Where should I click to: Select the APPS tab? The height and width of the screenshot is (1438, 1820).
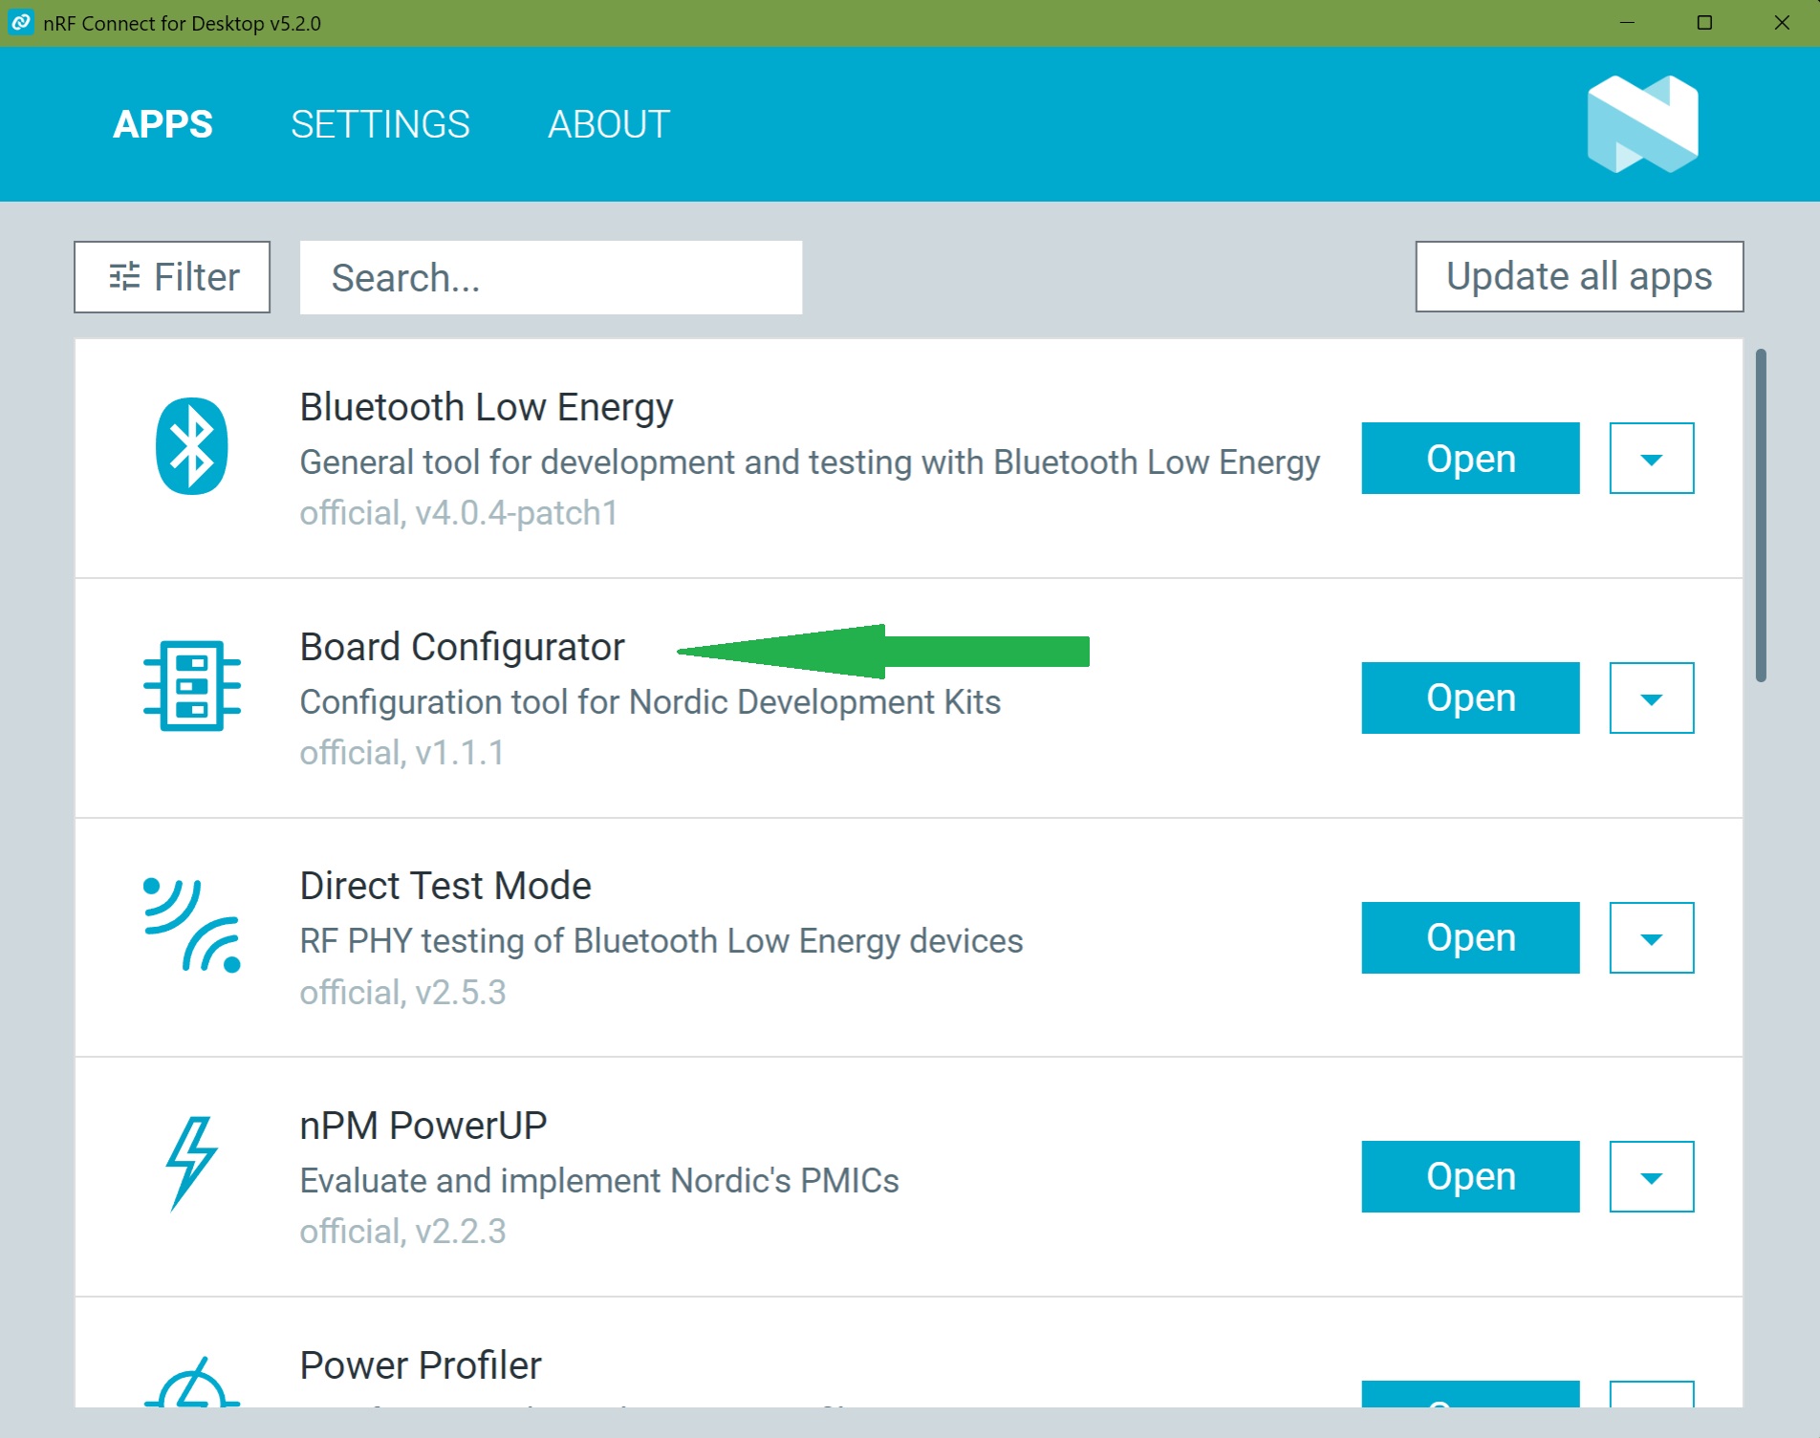point(162,124)
